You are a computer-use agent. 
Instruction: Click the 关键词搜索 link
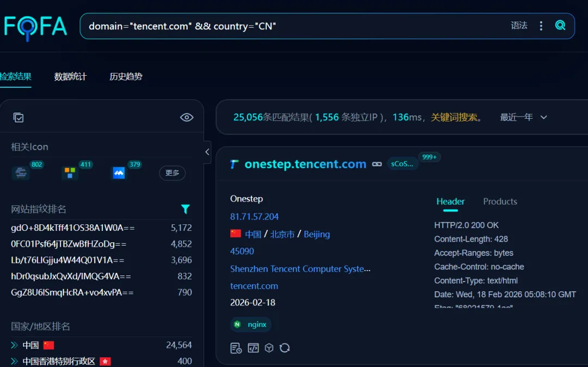click(x=454, y=117)
